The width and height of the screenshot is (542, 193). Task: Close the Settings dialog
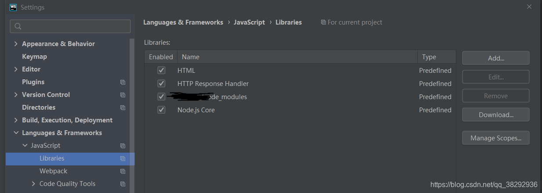click(x=529, y=7)
